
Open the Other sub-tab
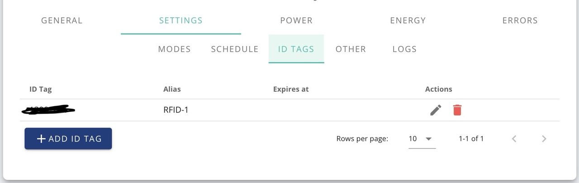351,49
